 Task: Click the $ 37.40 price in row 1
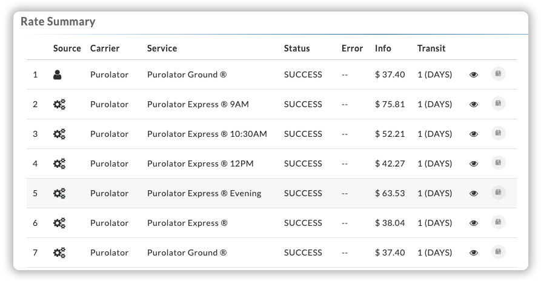pos(390,74)
